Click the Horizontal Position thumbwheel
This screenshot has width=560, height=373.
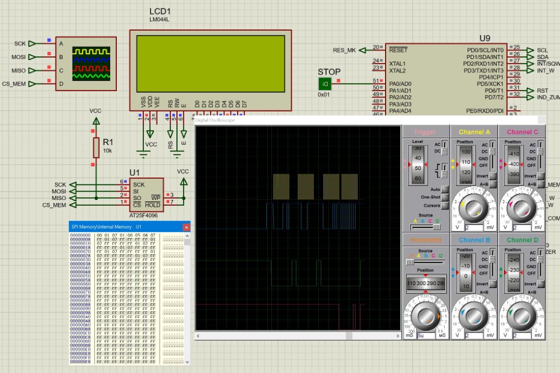[426, 283]
